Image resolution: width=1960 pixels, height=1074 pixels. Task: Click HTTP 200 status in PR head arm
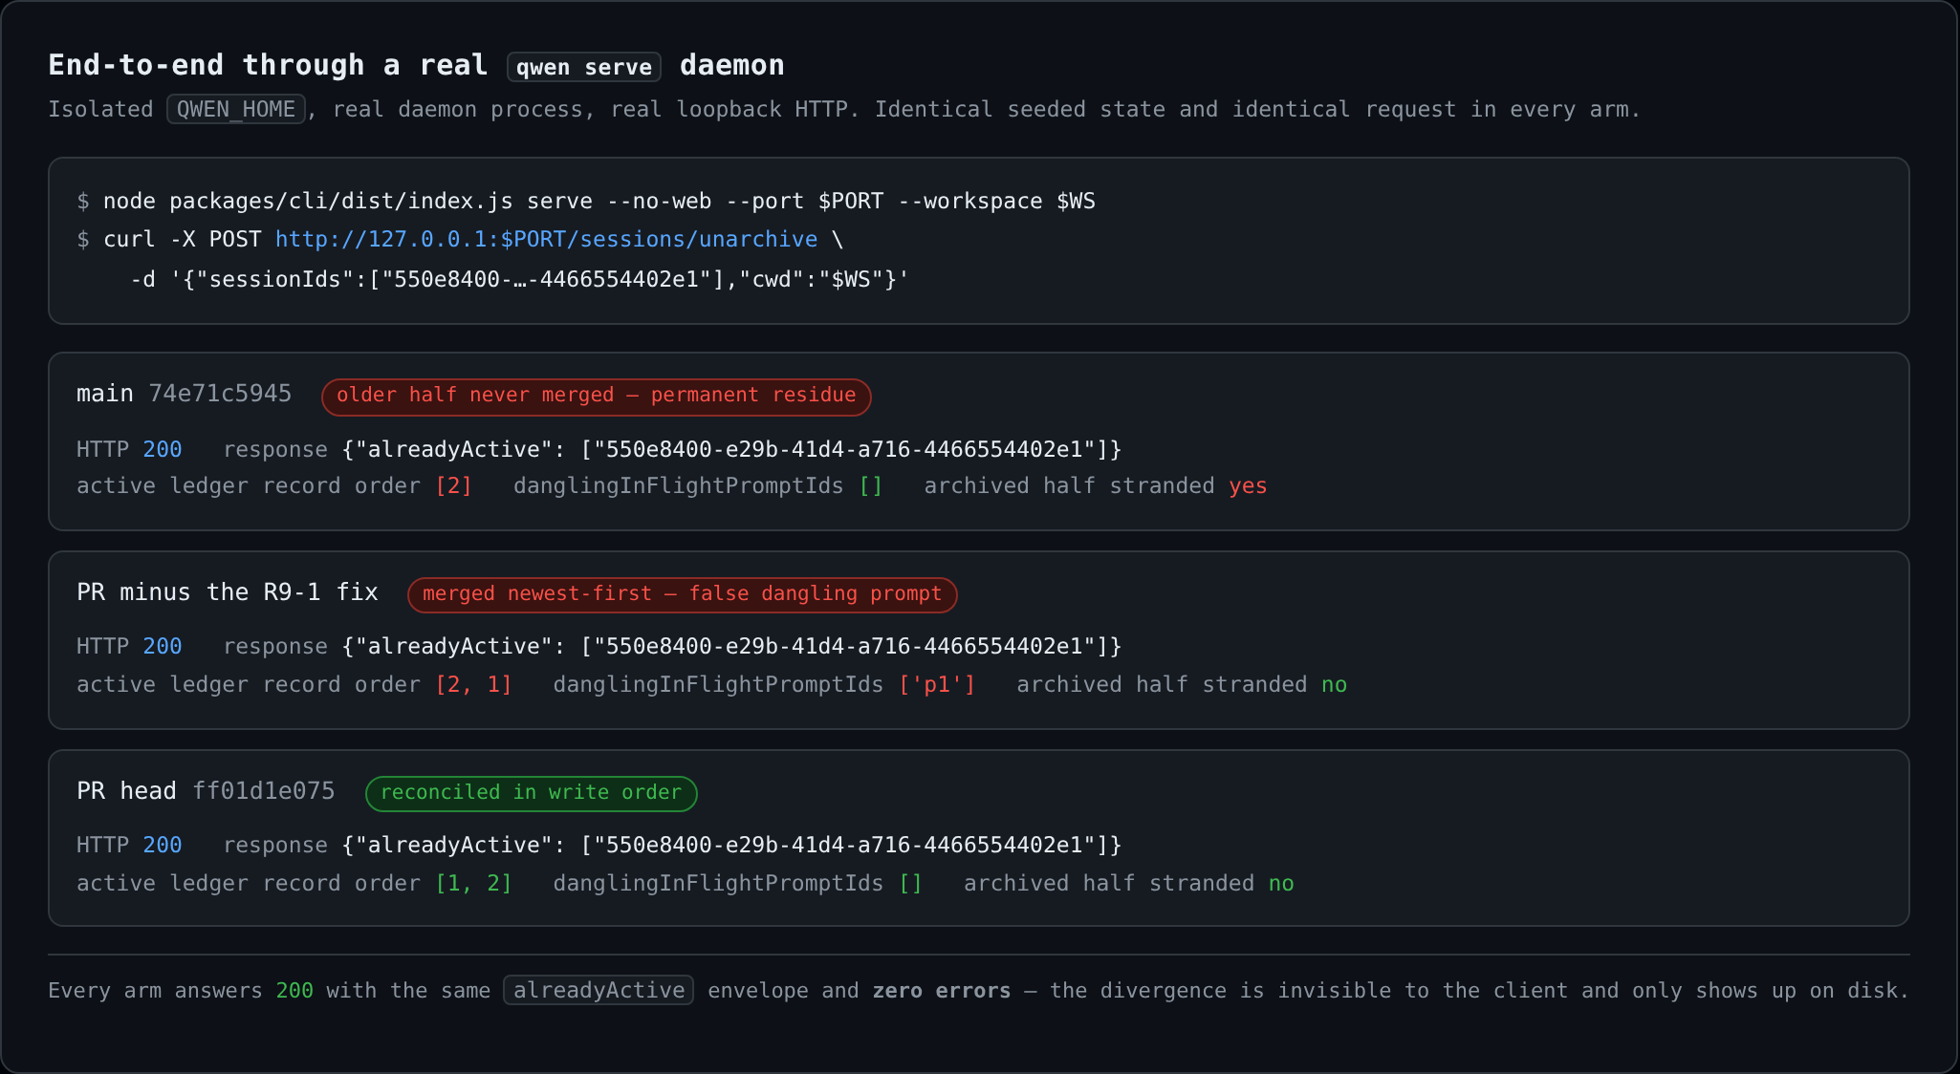(x=129, y=846)
